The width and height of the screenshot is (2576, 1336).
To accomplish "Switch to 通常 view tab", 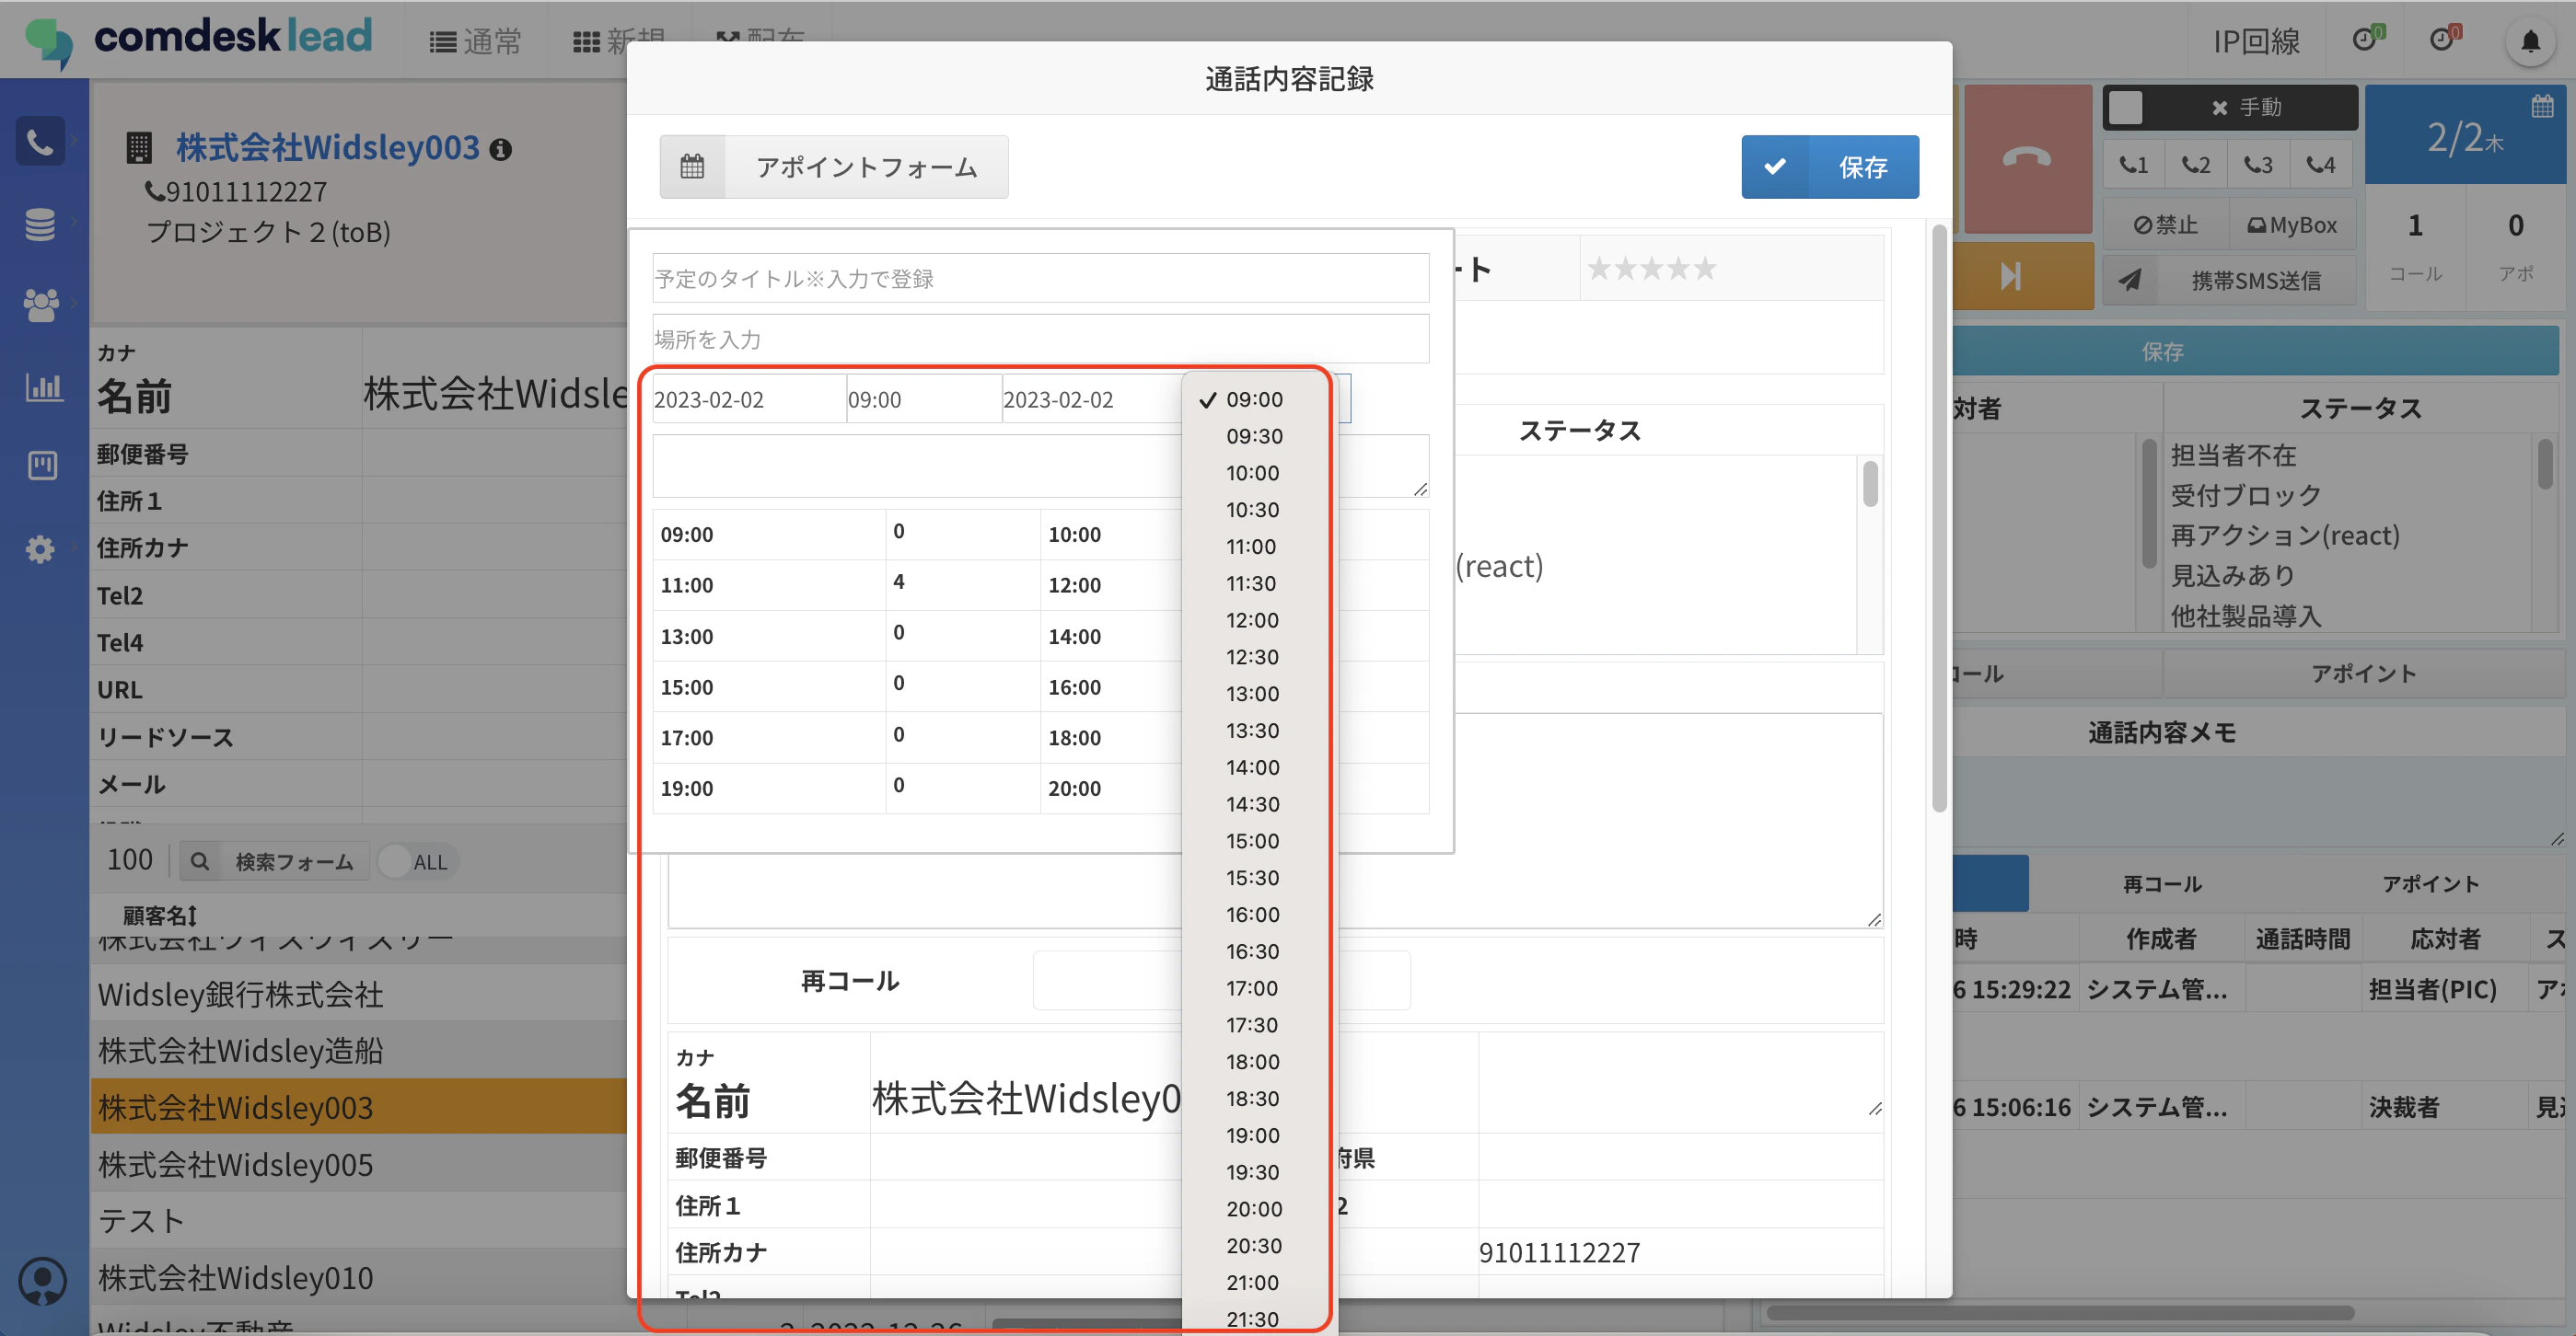I will (x=476, y=42).
